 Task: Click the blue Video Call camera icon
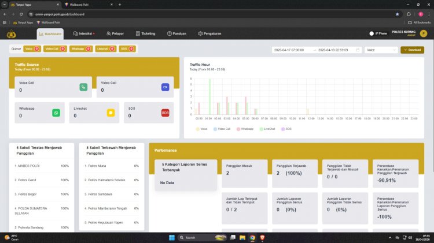[x=165, y=87]
